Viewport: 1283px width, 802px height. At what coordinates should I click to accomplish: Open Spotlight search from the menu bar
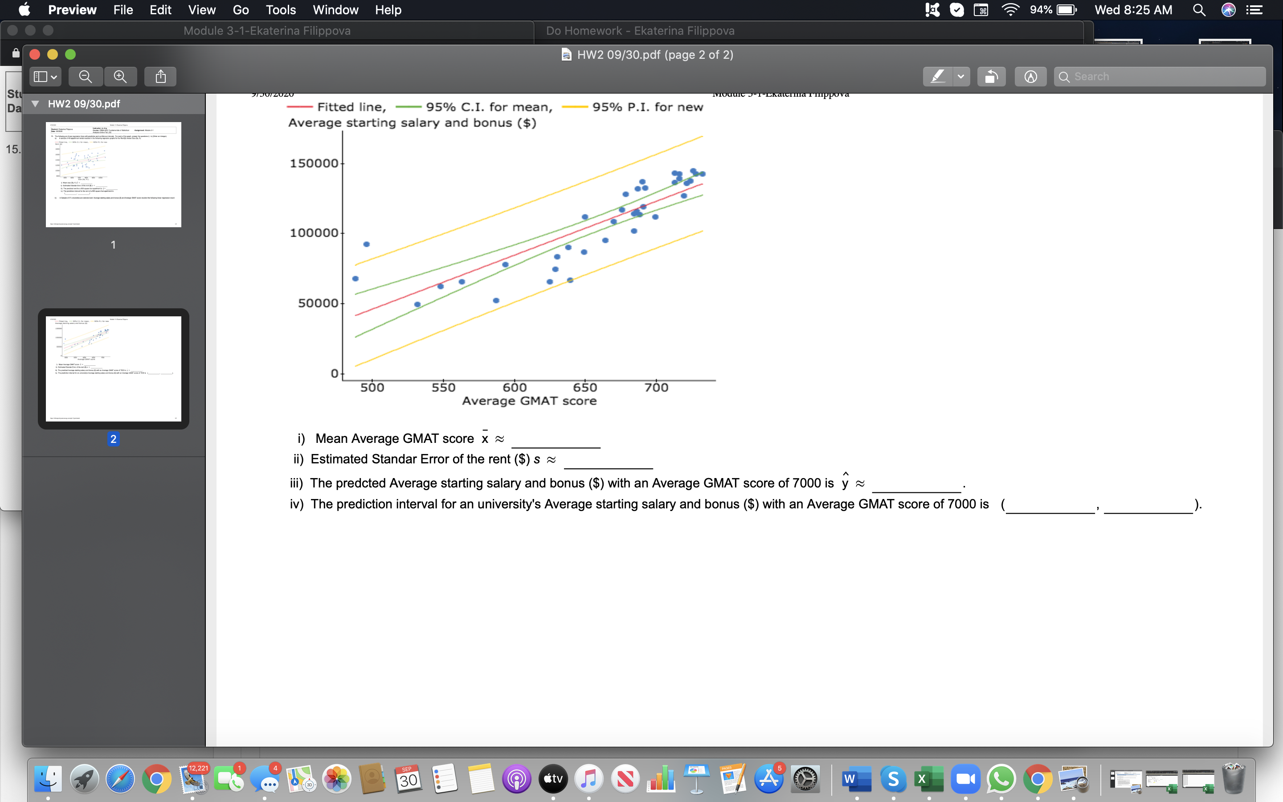coord(1200,10)
